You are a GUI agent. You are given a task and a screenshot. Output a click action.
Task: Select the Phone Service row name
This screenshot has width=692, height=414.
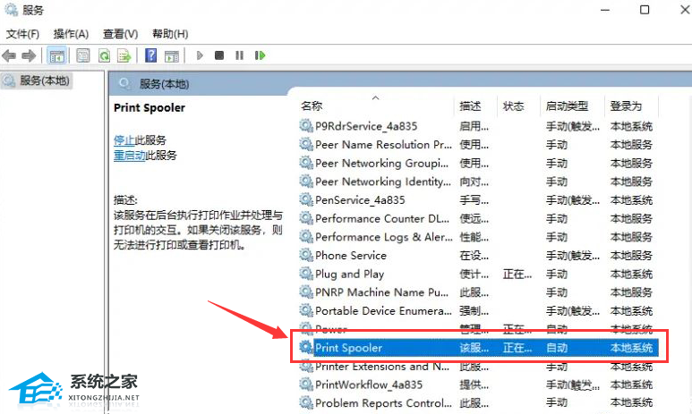[x=351, y=255]
